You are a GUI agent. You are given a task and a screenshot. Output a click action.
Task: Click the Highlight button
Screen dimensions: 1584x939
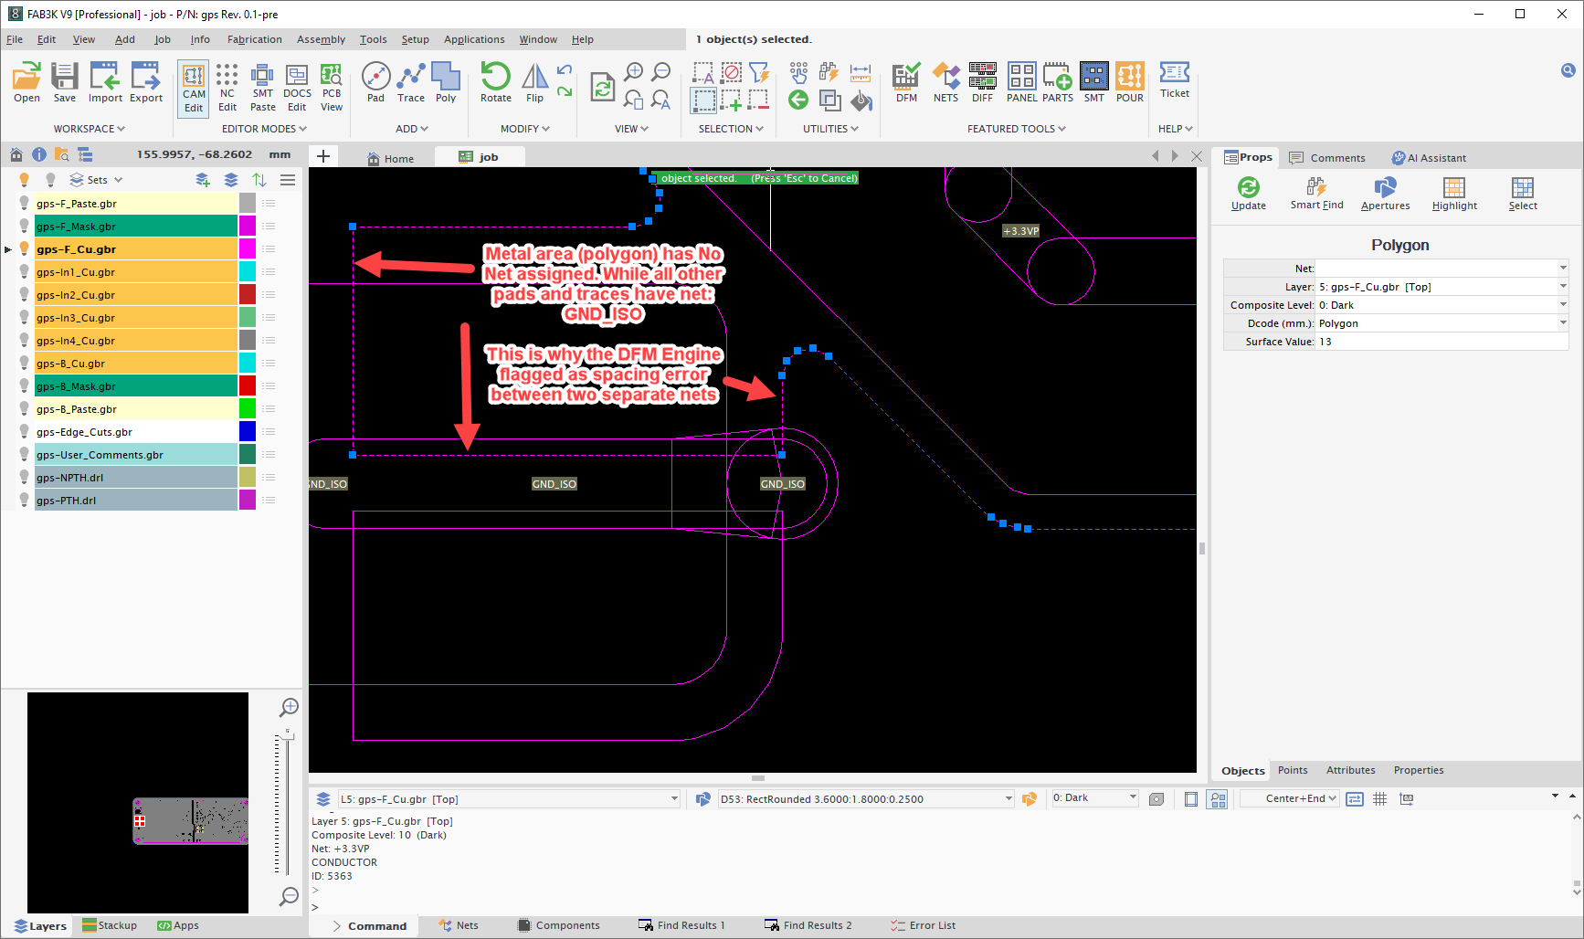1454,194
